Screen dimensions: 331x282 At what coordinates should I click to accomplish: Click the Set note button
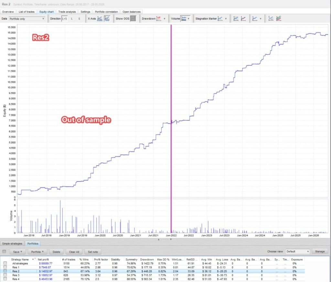tap(93, 252)
